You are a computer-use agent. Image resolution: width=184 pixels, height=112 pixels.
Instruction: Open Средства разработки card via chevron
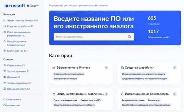(175, 68)
